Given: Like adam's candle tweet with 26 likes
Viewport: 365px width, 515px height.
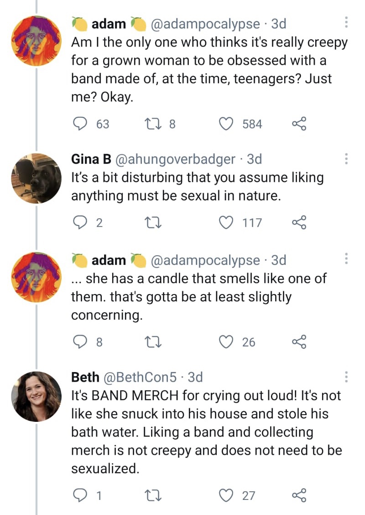Looking at the screenshot, I should point(226,342).
